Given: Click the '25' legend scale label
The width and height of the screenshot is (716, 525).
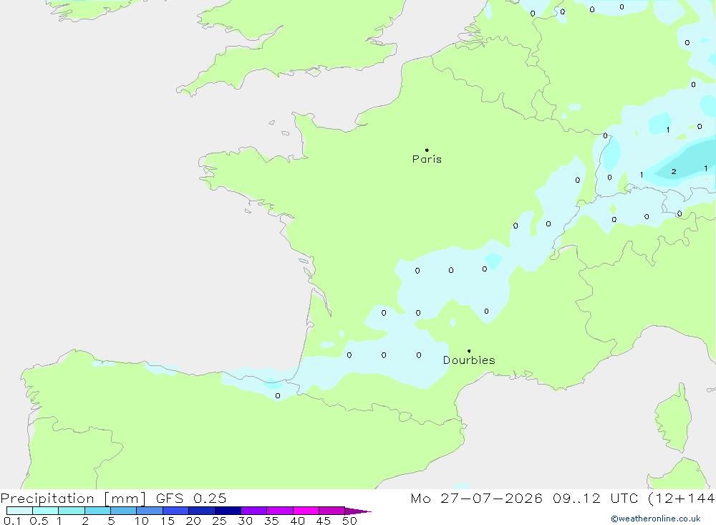Looking at the screenshot, I should (220, 521).
